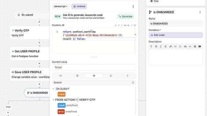Toggle strikethrough in Description toolbar

pyautogui.click(x=166, y=46)
